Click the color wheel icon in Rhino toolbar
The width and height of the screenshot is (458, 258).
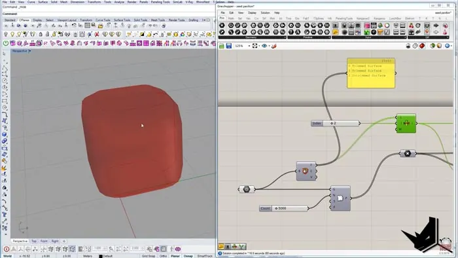coord(183,35)
